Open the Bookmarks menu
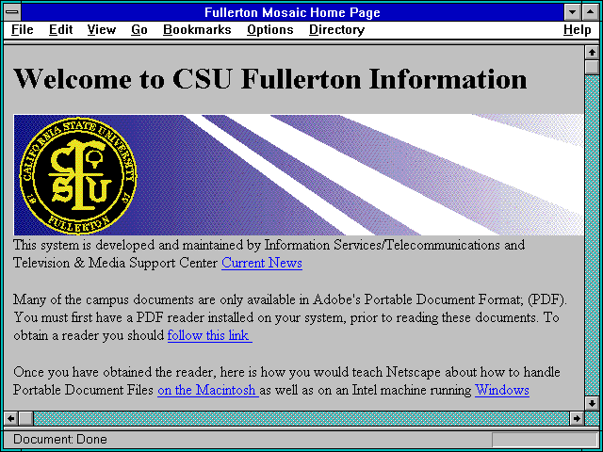The height and width of the screenshot is (452, 603). (x=197, y=30)
